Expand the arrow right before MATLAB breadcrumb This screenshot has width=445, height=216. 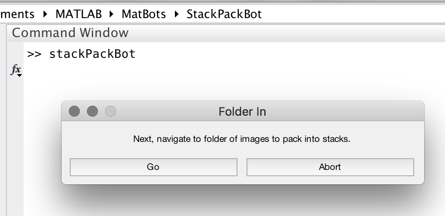coord(45,14)
